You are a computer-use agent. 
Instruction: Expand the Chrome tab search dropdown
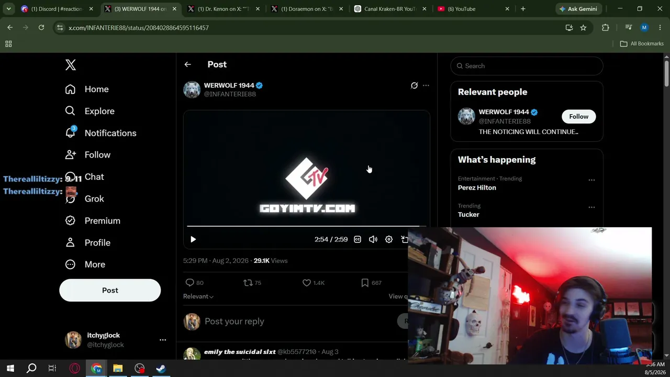[x=8, y=9]
